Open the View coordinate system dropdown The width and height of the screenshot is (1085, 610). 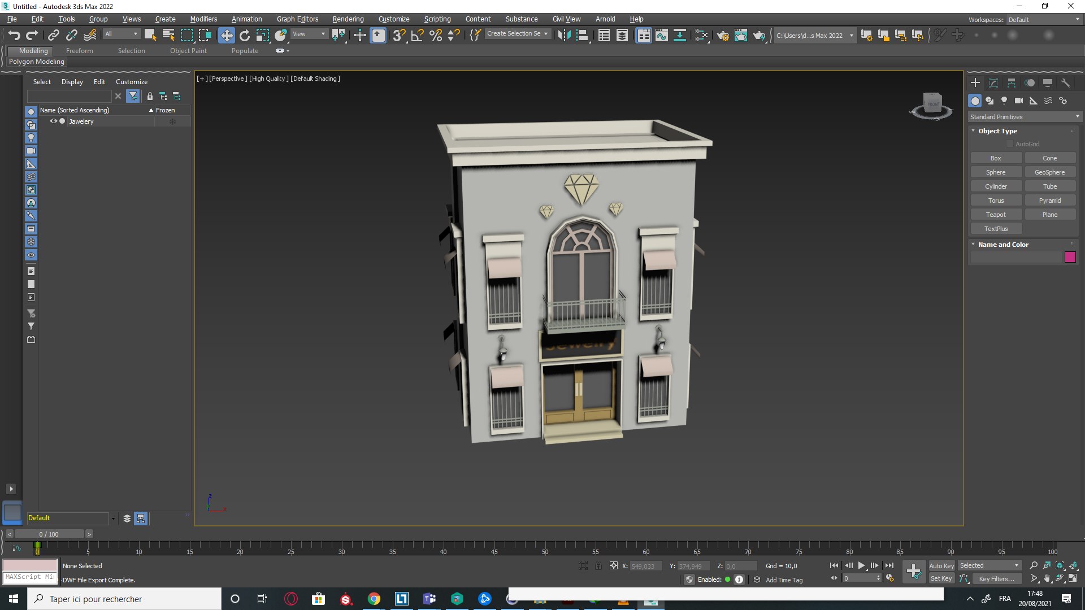click(x=309, y=34)
